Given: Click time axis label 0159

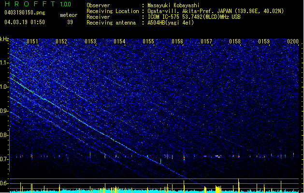Looking at the screenshot, I should point(264,41).
